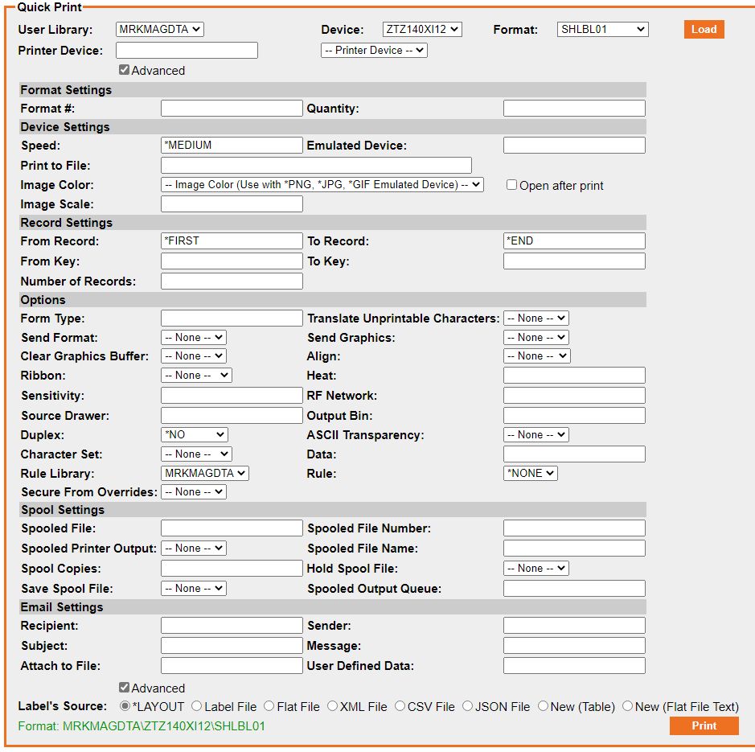Expand the Rule Library dropdown

[205, 473]
